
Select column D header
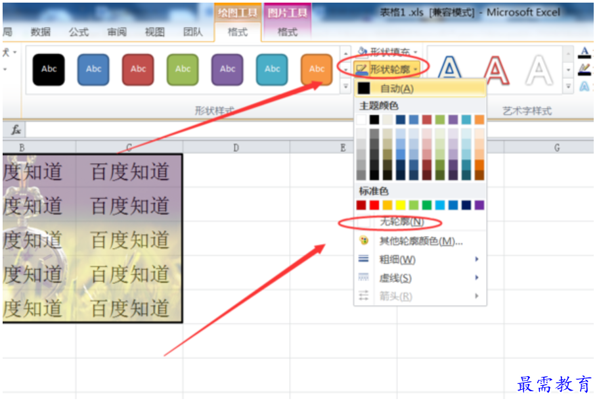[236, 147]
